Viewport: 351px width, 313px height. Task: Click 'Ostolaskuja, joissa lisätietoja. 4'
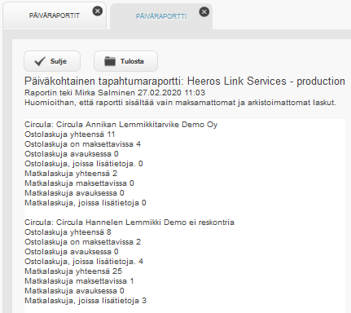coord(84,262)
